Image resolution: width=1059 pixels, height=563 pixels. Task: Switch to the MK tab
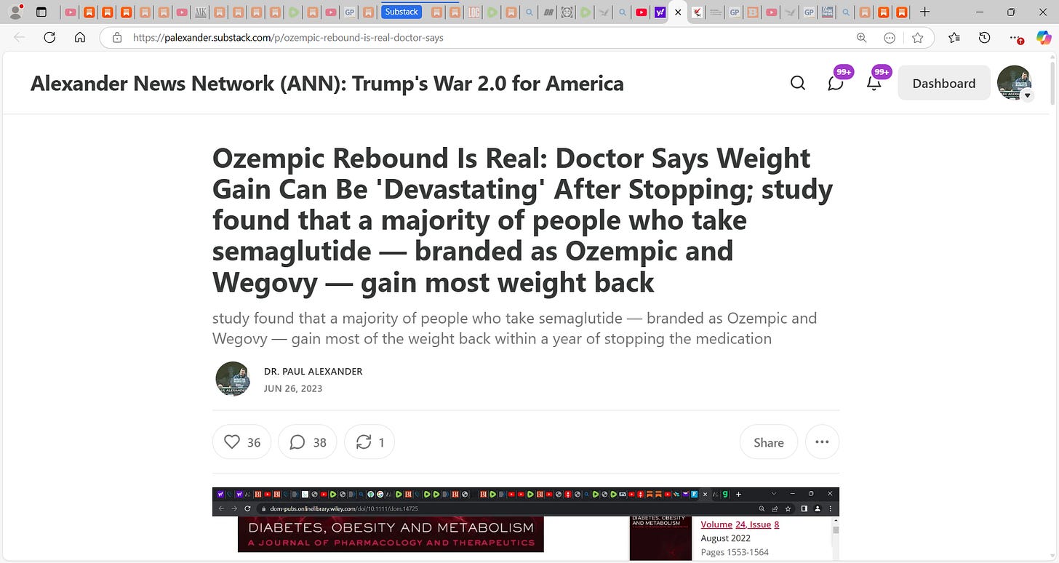pos(200,12)
